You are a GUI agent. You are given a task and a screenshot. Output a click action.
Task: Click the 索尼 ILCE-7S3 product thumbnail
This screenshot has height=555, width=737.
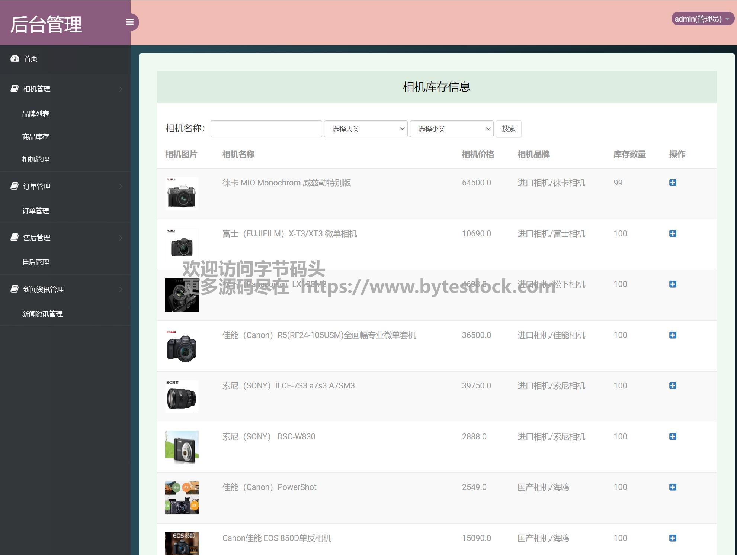[x=182, y=397]
